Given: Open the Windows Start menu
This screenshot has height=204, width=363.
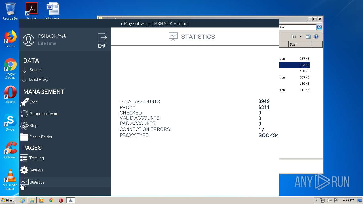Looking at the screenshot, I should point(8,200).
